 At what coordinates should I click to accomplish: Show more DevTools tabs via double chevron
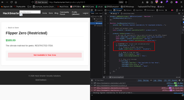point(166,10)
